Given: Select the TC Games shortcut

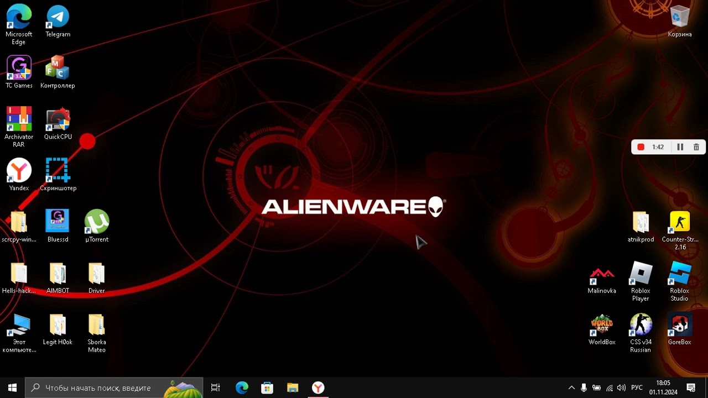Looking at the screenshot, I should coord(19,72).
